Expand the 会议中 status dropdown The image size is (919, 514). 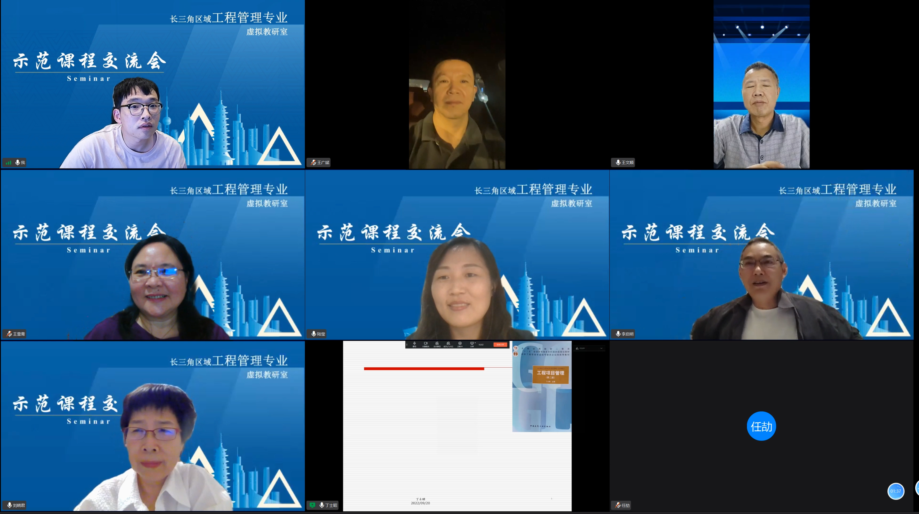point(601,348)
